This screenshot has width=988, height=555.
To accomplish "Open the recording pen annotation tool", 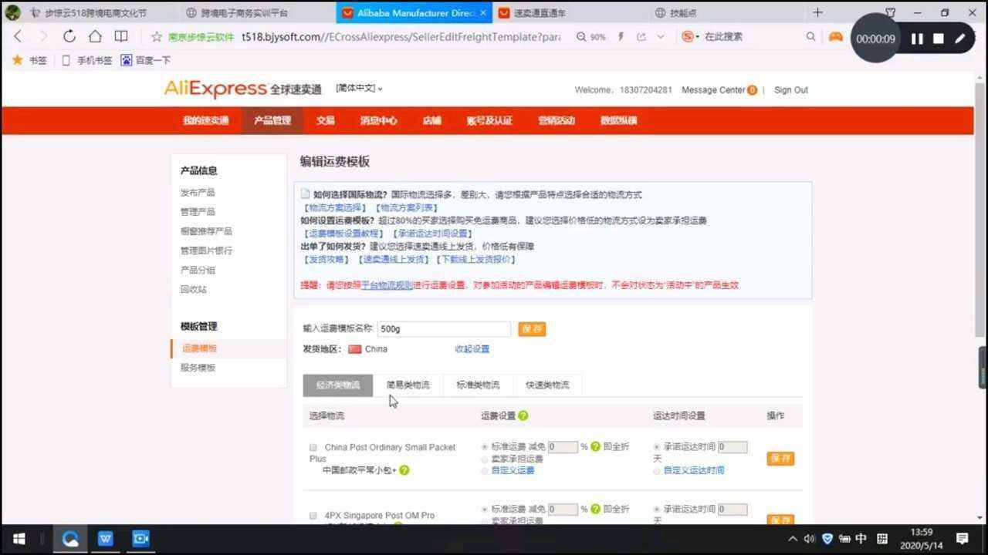I will (x=960, y=39).
